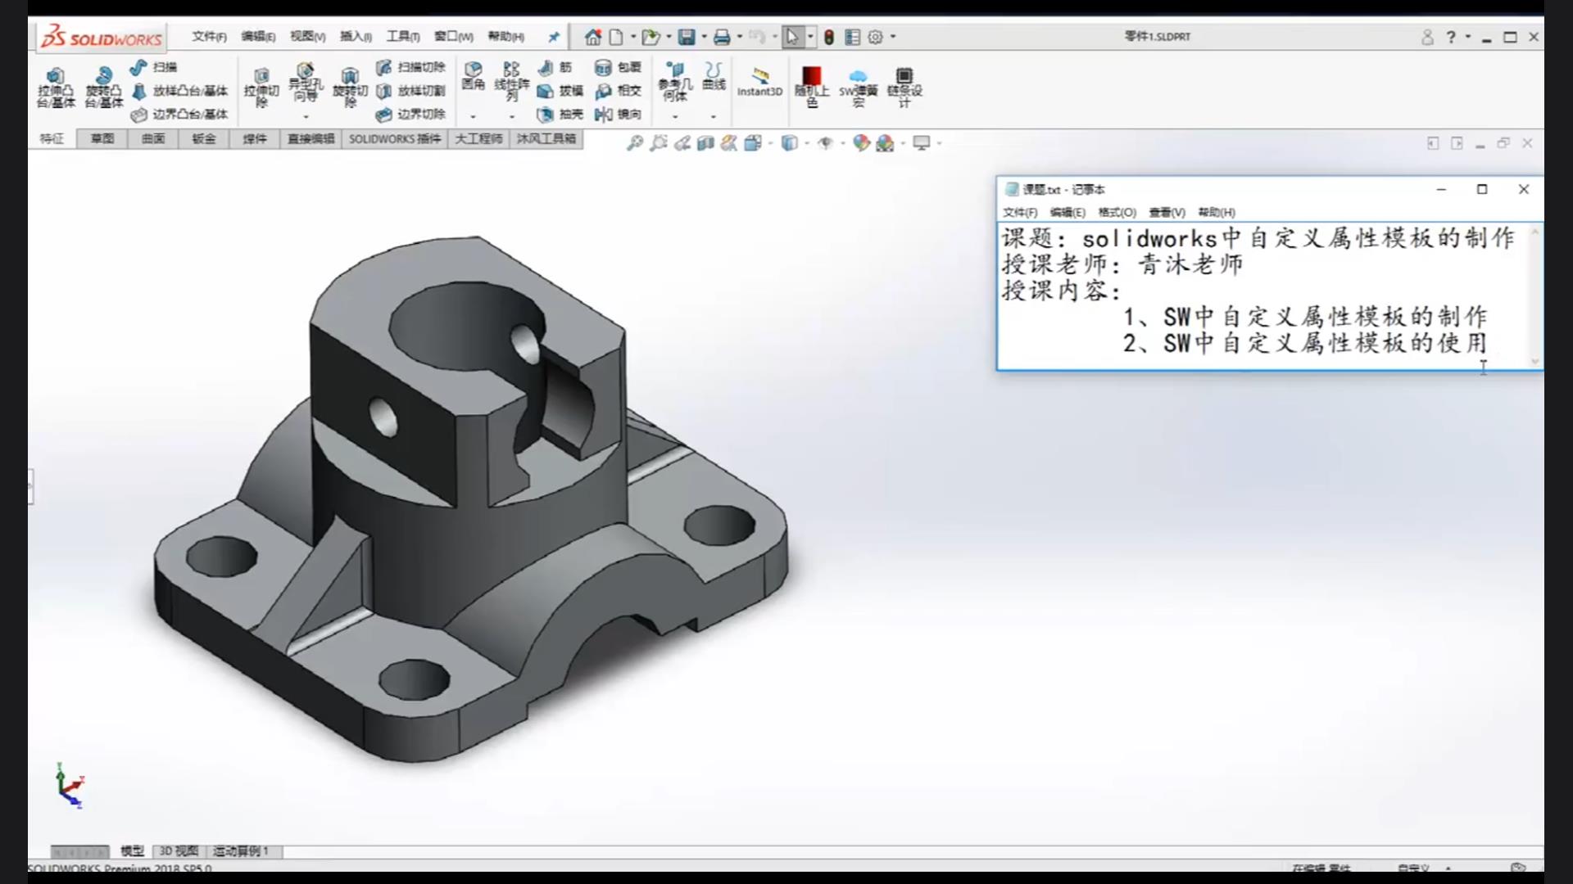
Task: Click the Home icon in quick toolbar
Action: pyautogui.click(x=593, y=37)
